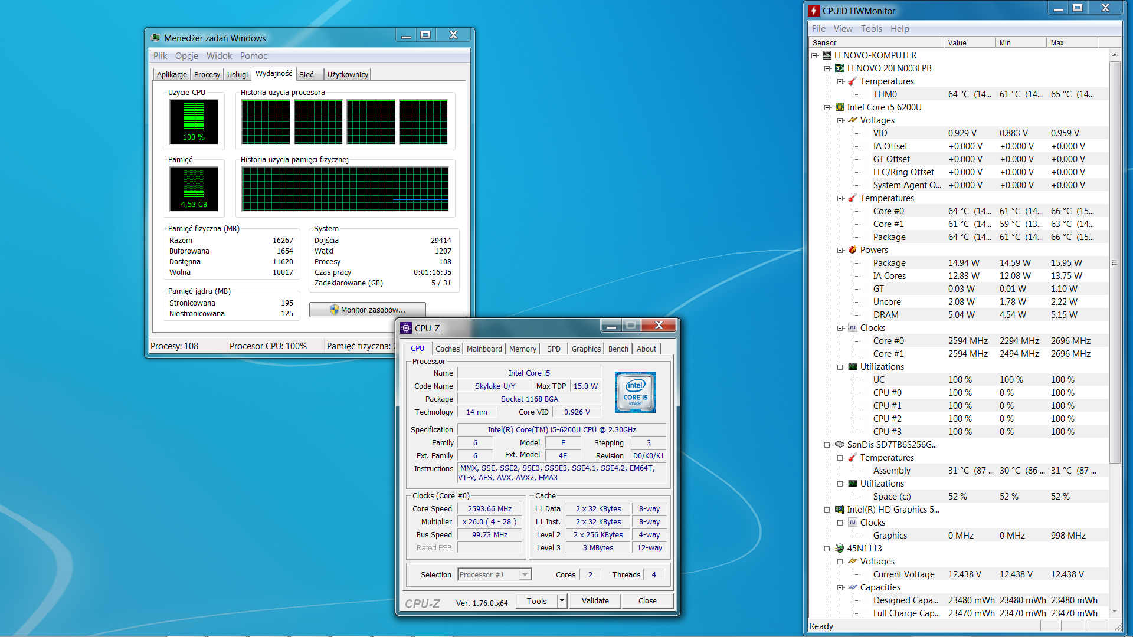
Task: Open the Processor #1 selection dropdown
Action: [525, 574]
